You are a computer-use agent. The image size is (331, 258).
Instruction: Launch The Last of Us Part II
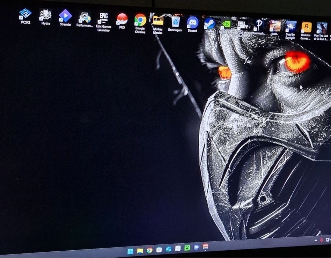tap(321, 31)
